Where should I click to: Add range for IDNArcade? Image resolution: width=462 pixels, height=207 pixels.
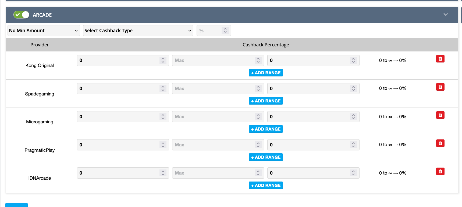[266, 185]
